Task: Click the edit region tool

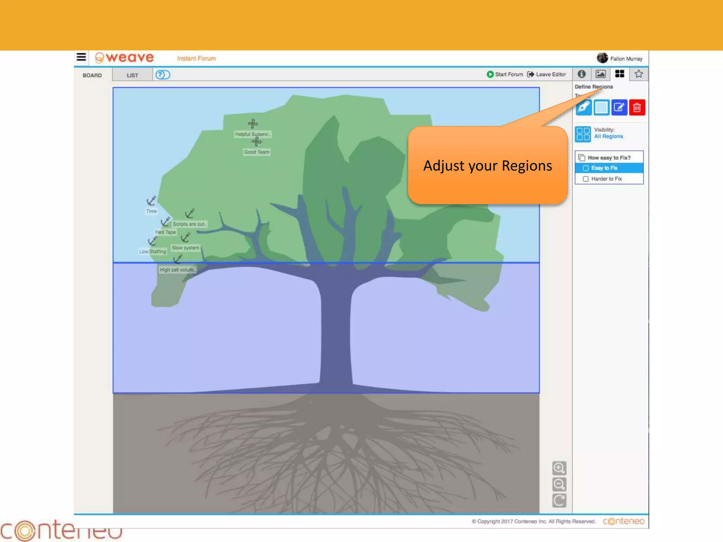Action: point(619,107)
